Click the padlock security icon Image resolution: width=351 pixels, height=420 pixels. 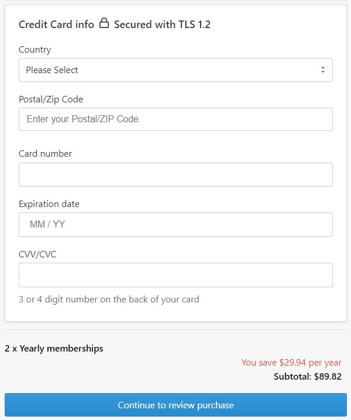tap(104, 23)
